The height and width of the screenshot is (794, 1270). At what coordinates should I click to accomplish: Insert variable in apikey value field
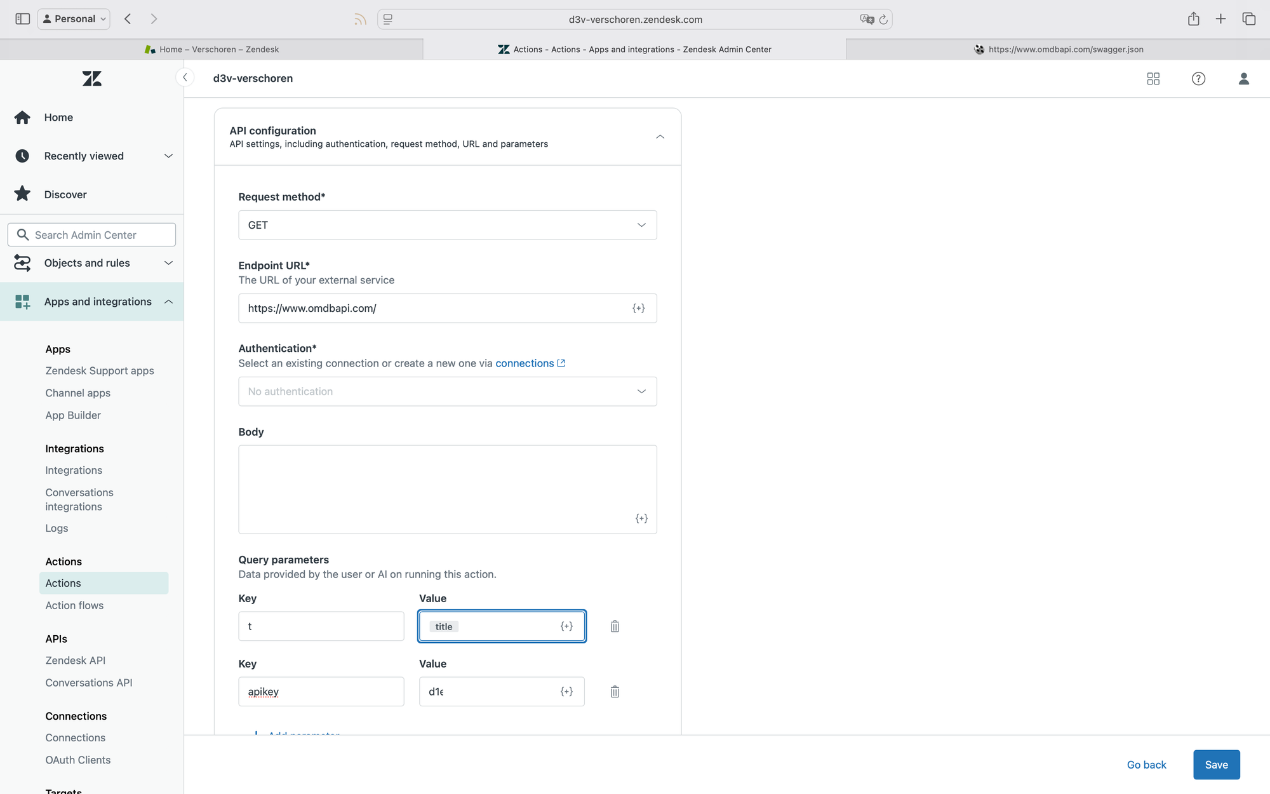[566, 692]
